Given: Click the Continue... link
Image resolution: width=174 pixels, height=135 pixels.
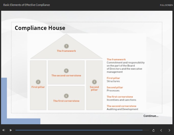Looking at the screenshot, I should (151, 116).
